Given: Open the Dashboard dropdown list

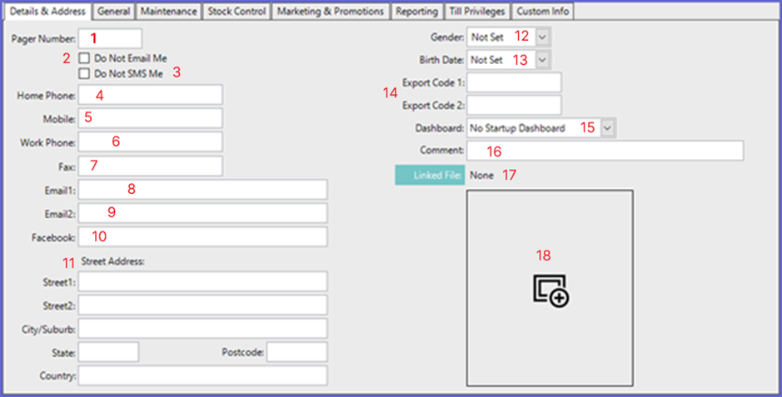Looking at the screenshot, I should [x=607, y=128].
